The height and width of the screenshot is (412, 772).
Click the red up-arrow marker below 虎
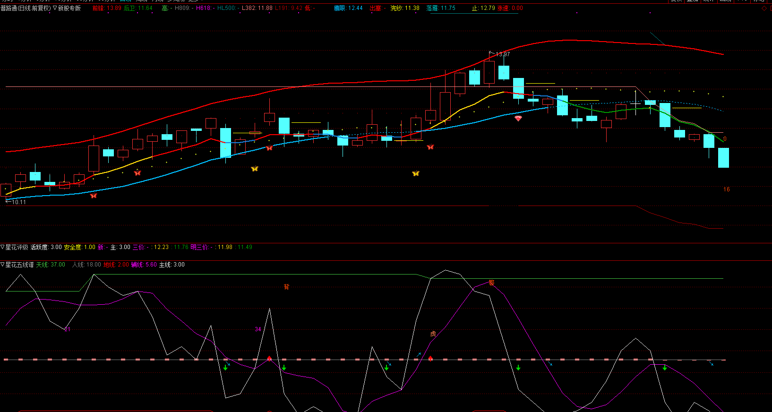pyautogui.click(x=430, y=359)
